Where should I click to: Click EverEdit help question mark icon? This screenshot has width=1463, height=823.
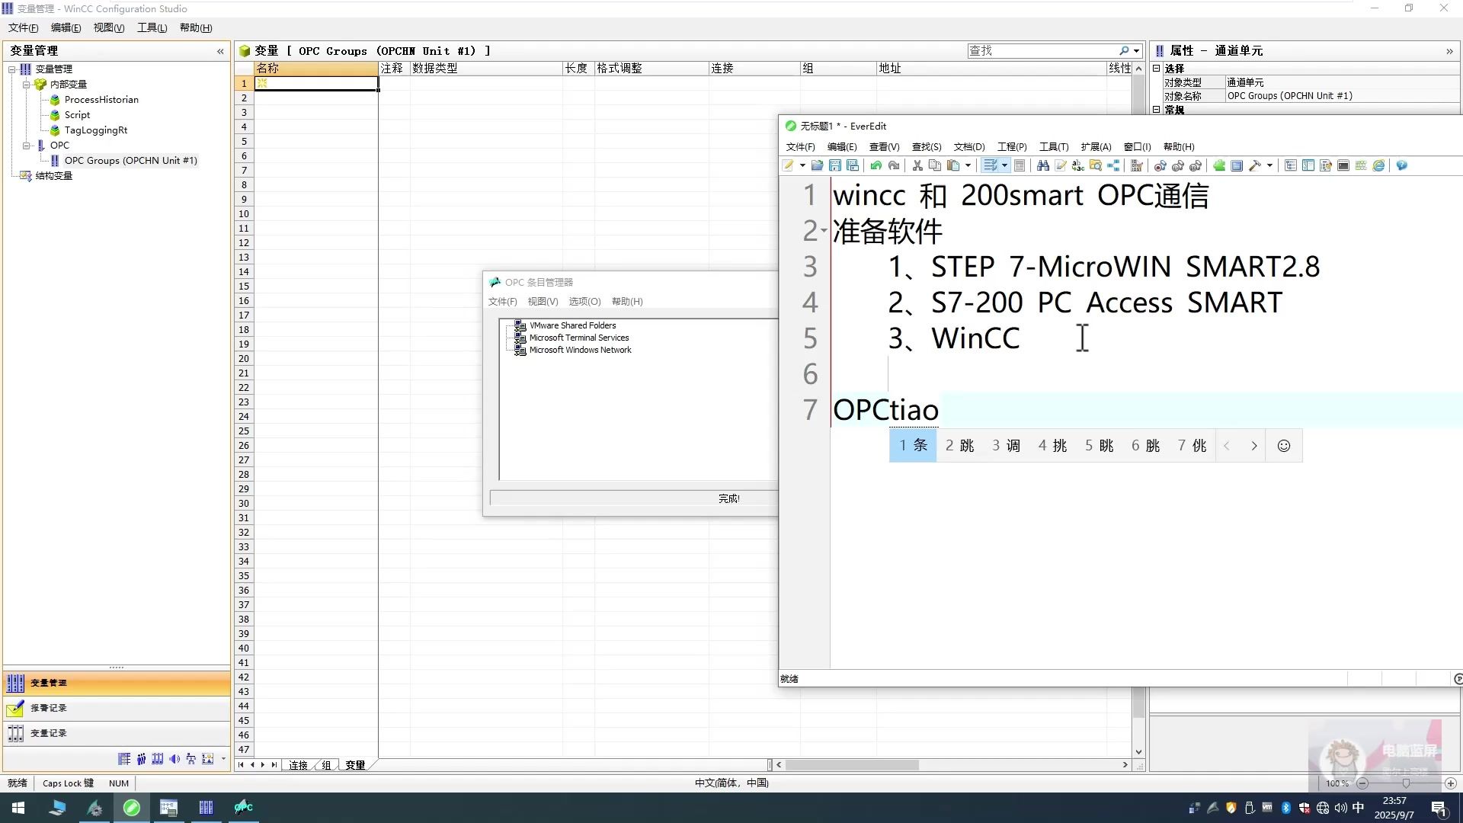coord(1402,165)
